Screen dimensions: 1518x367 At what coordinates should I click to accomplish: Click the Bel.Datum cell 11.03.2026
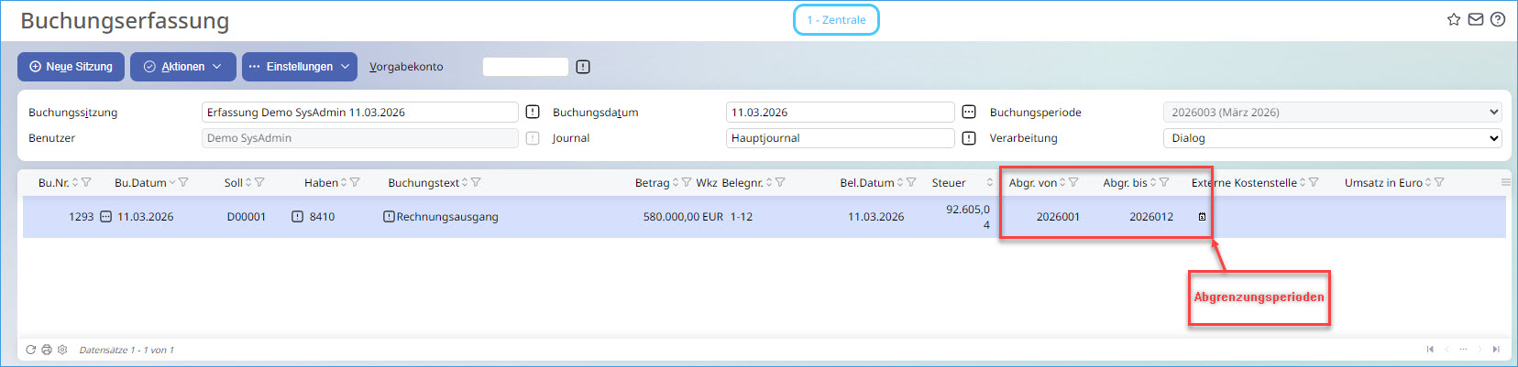875,217
